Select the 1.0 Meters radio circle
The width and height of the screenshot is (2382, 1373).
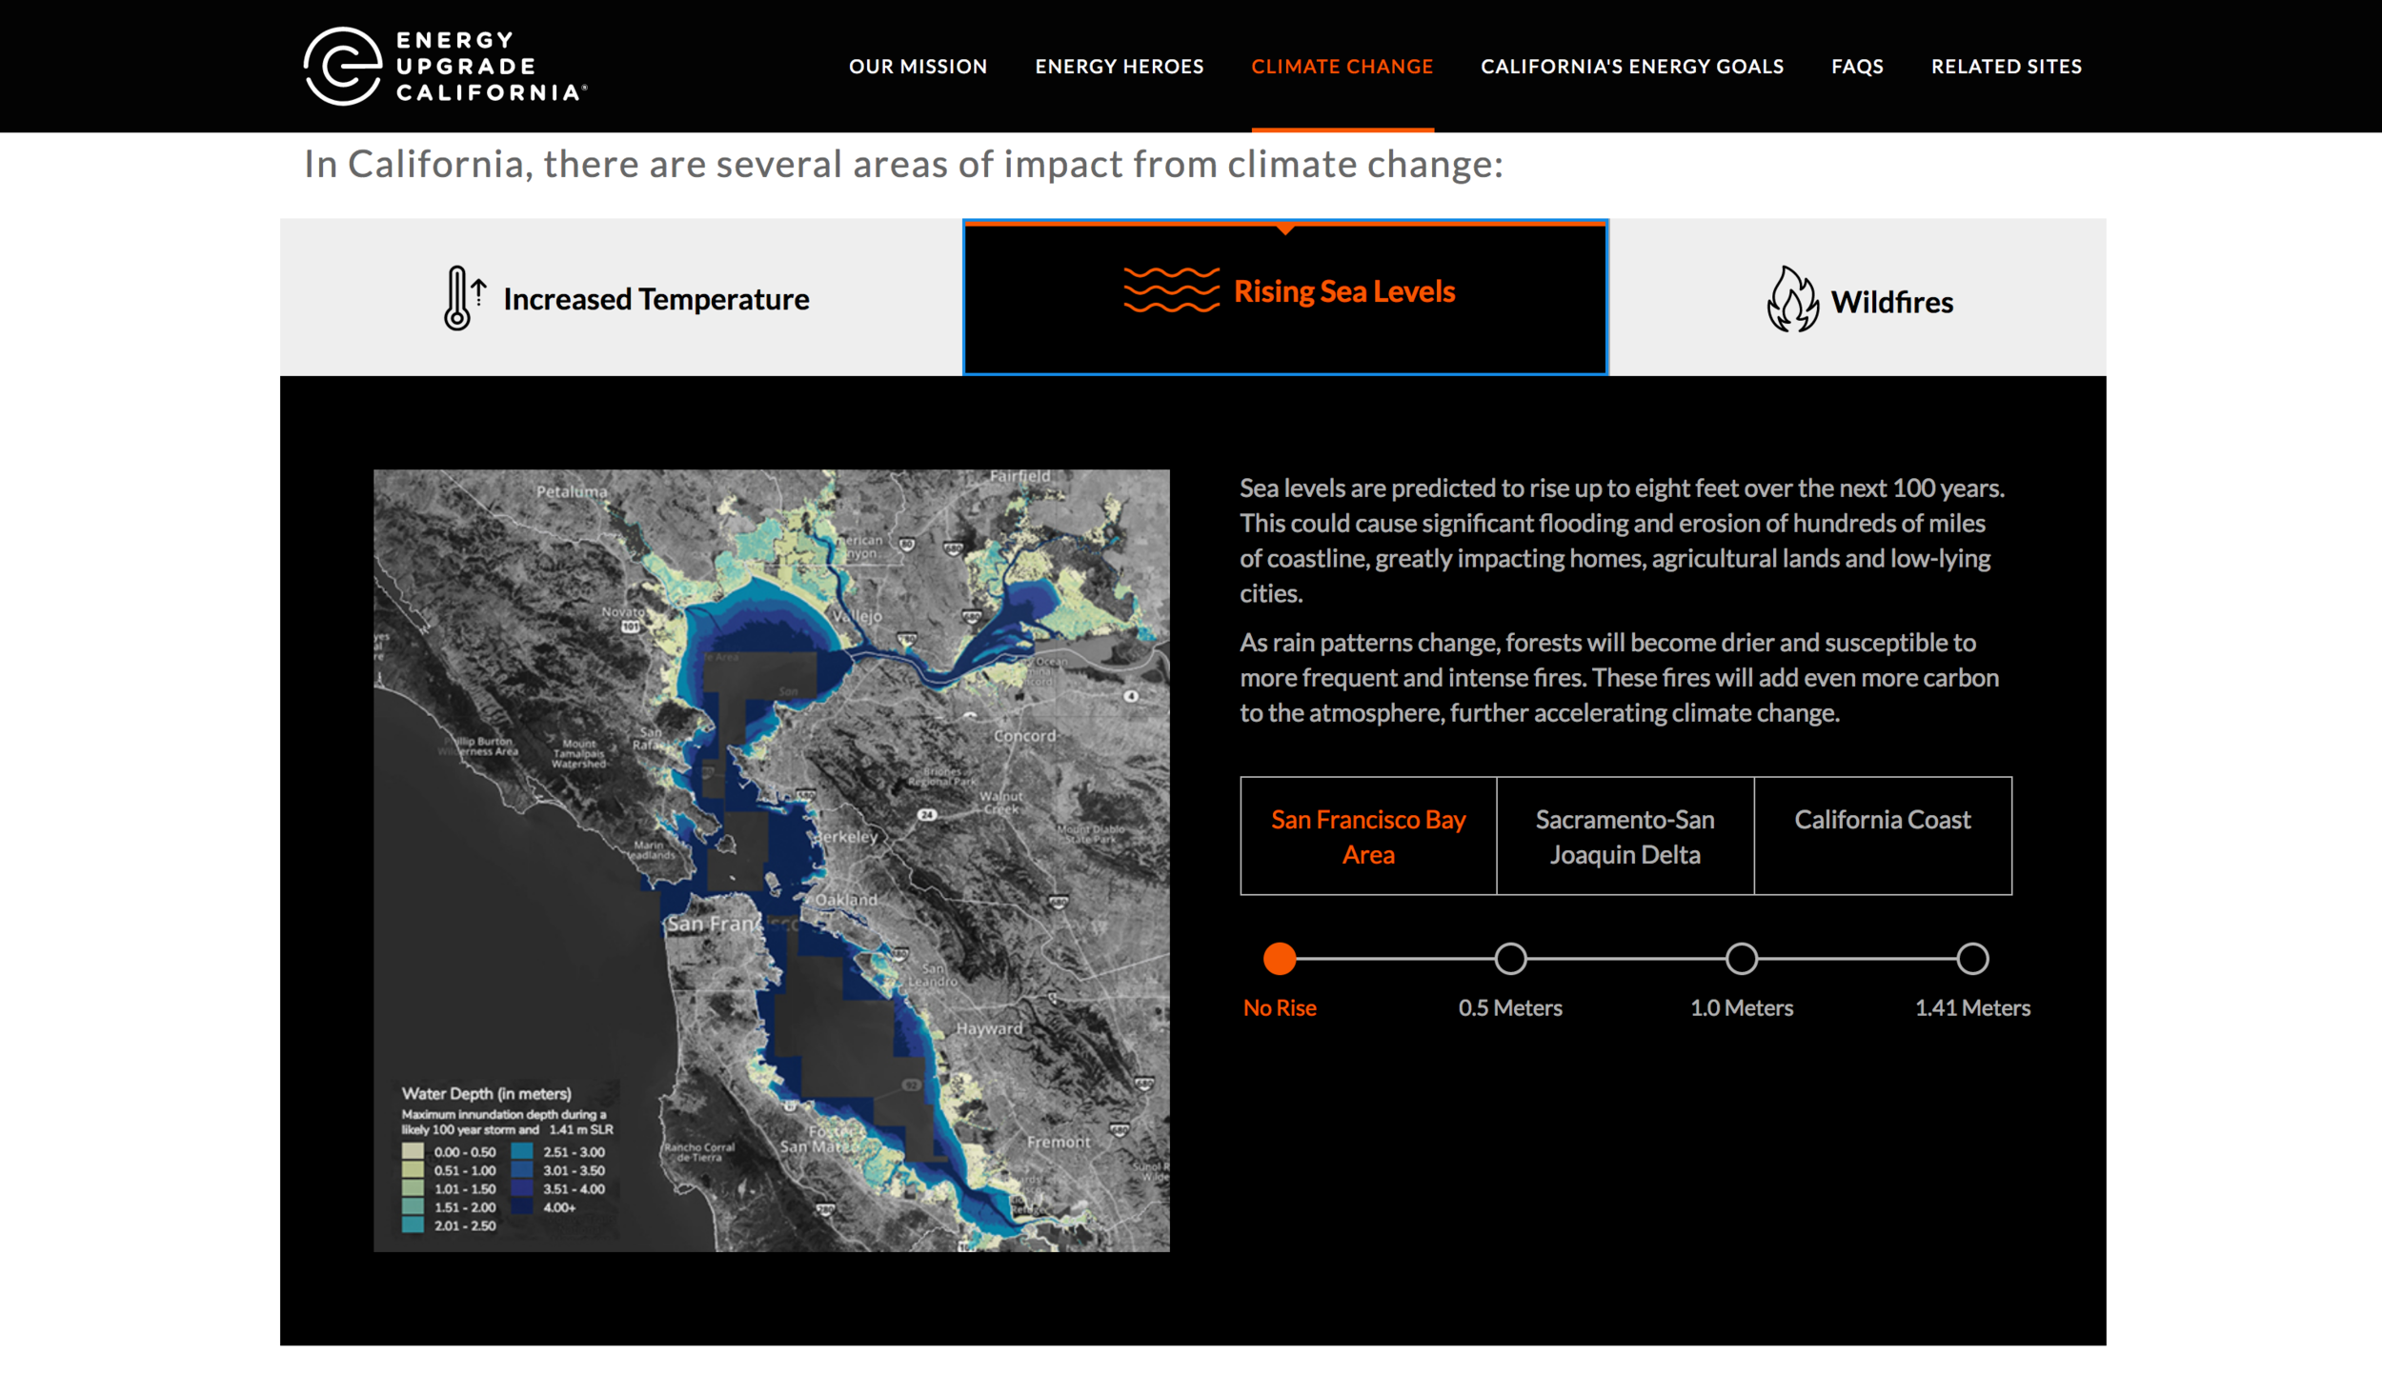coord(1741,959)
